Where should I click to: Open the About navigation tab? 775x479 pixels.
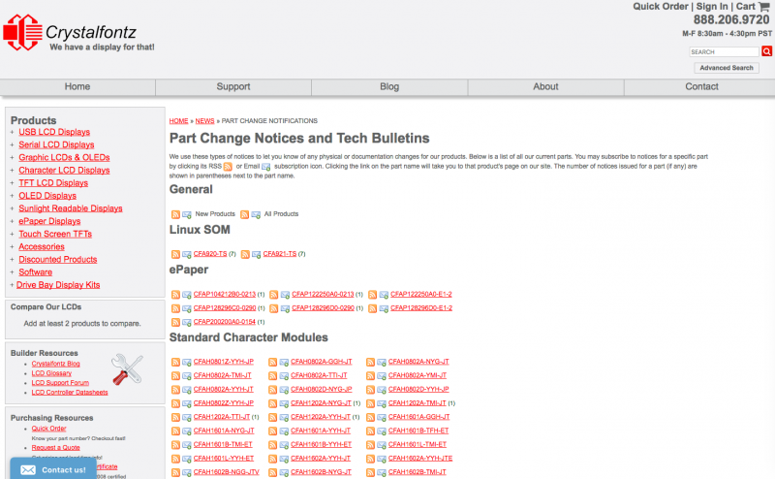point(545,86)
